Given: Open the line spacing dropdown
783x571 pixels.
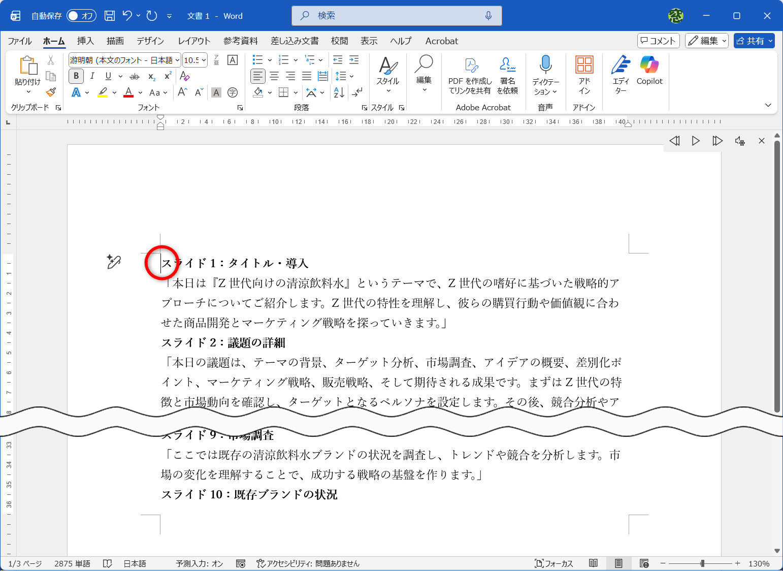Looking at the screenshot, I should click(x=350, y=76).
